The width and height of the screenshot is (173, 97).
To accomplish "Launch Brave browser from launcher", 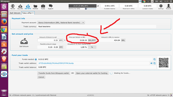I will (4, 59).
